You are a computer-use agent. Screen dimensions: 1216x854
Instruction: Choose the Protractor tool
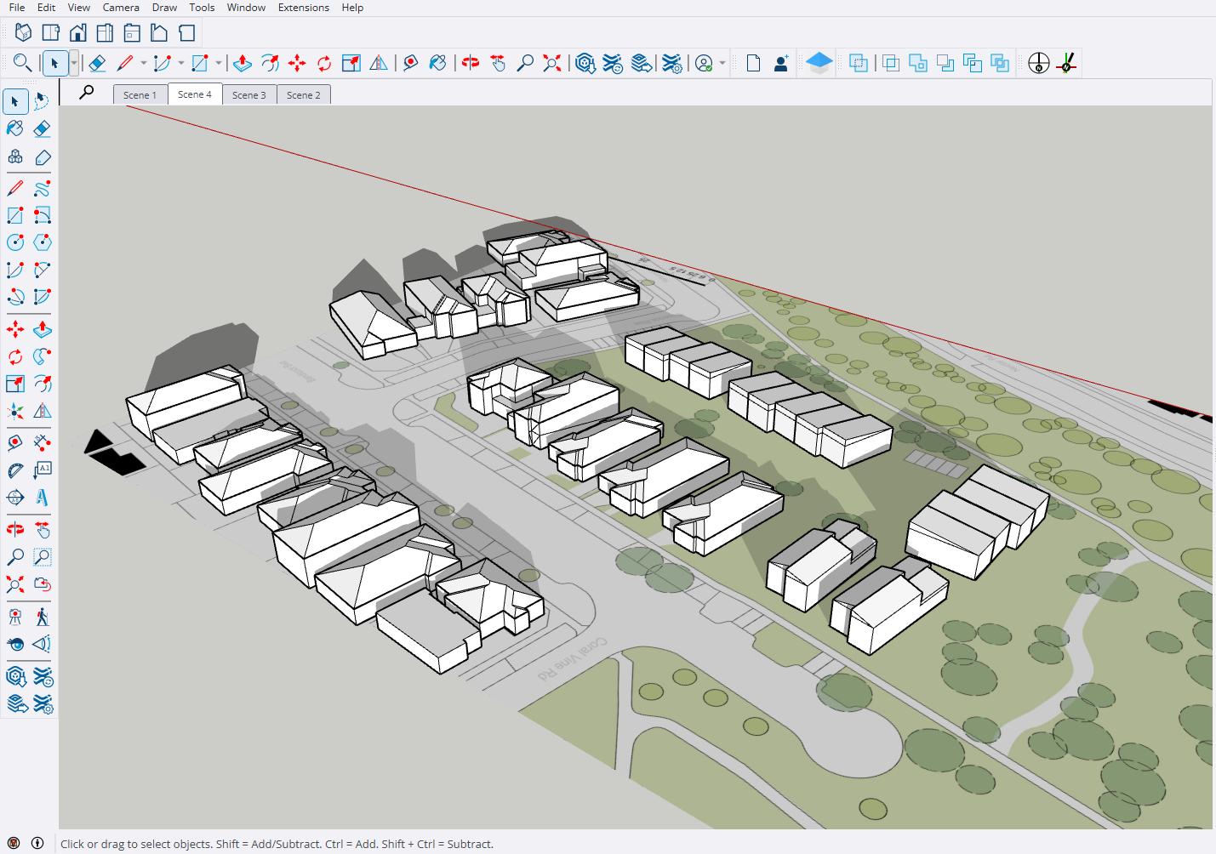click(x=15, y=470)
